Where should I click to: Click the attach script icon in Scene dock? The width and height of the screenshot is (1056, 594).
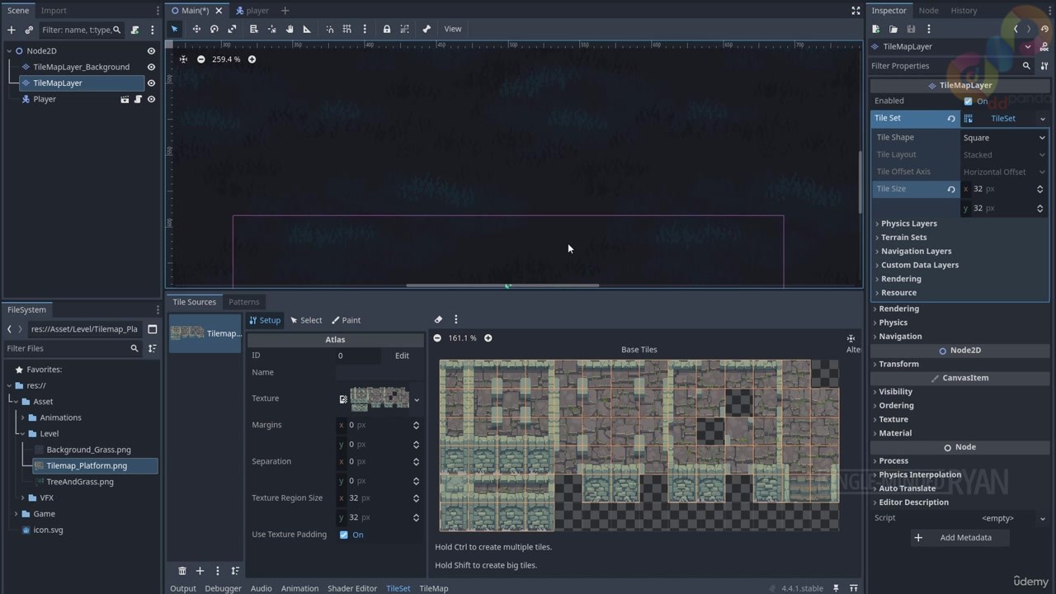point(134,30)
